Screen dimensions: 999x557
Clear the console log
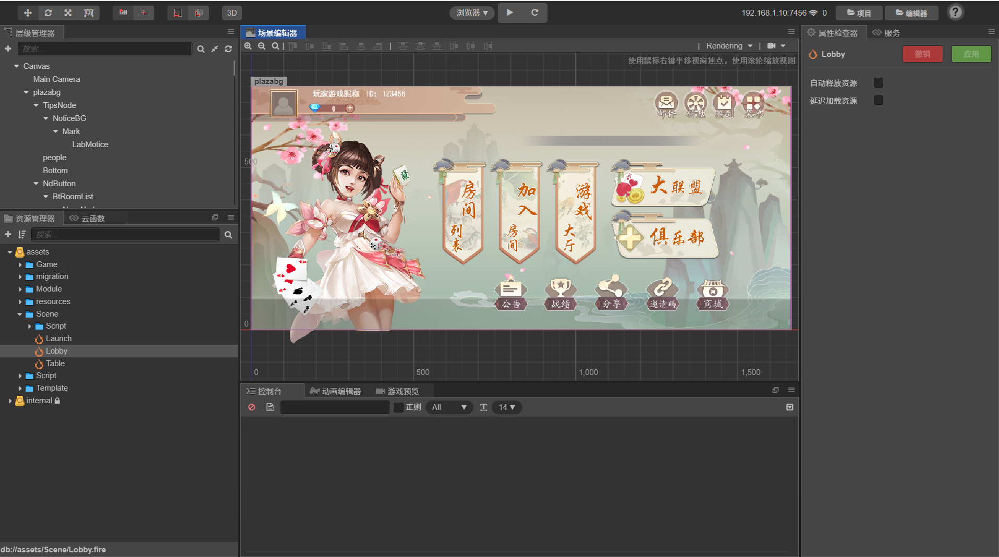pyautogui.click(x=252, y=407)
